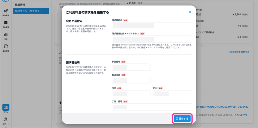Click the 町村 input field
Screen dimensions: 258x128
[x=173, y=94]
